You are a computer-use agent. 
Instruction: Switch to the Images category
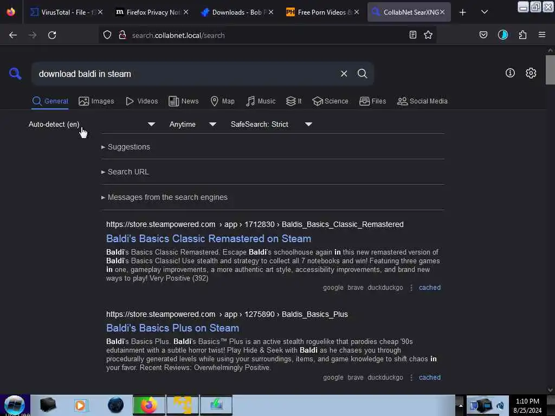pyautogui.click(x=96, y=101)
